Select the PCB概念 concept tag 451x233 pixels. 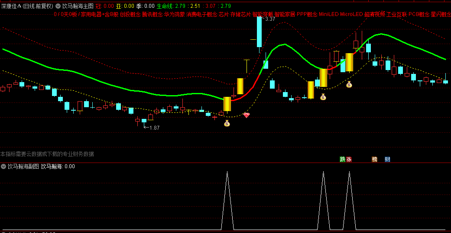pyautogui.click(x=419, y=14)
